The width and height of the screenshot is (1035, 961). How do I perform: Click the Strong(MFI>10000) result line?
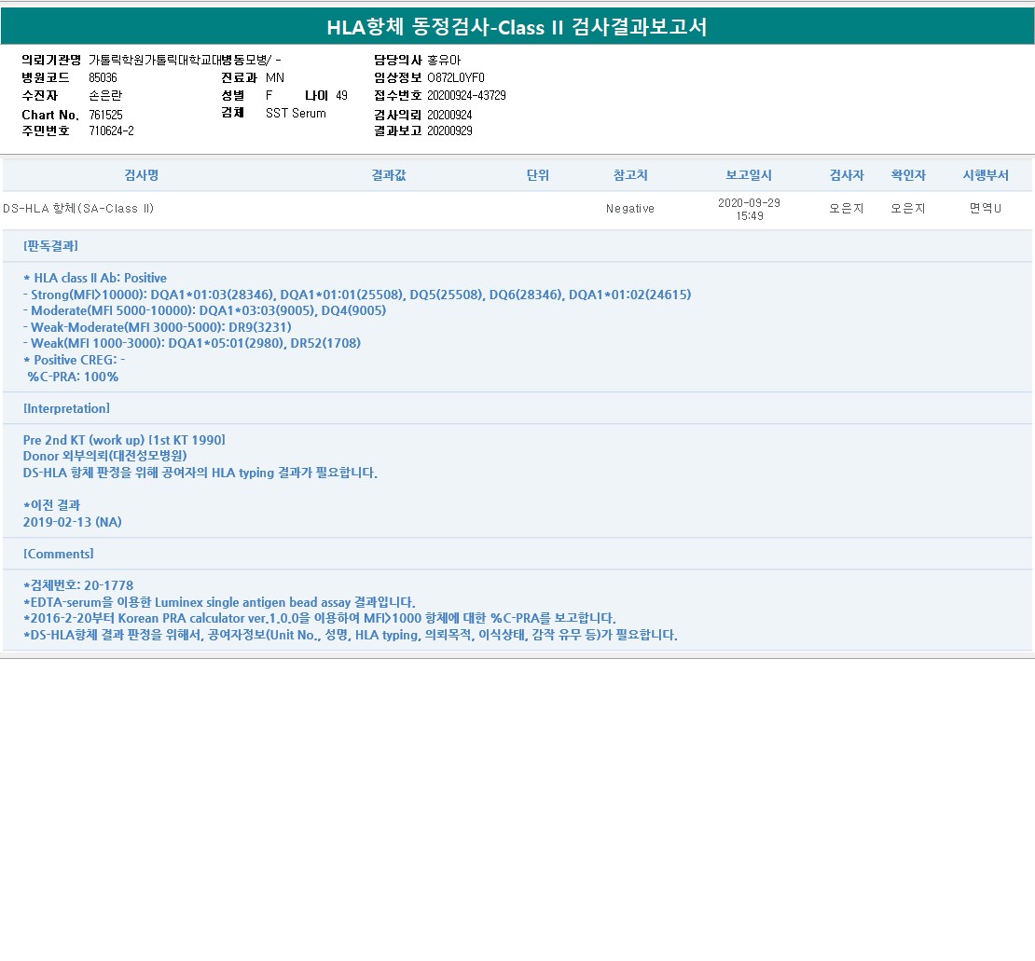pyautogui.click(x=357, y=295)
